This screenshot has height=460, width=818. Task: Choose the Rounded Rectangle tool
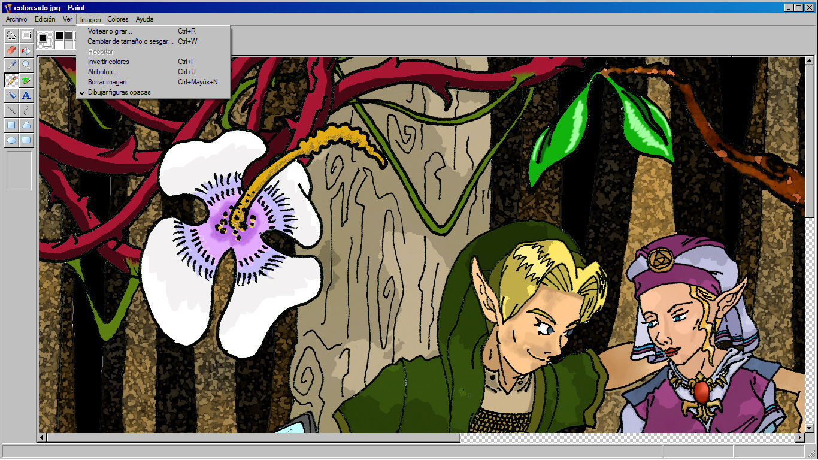[x=26, y=140]
